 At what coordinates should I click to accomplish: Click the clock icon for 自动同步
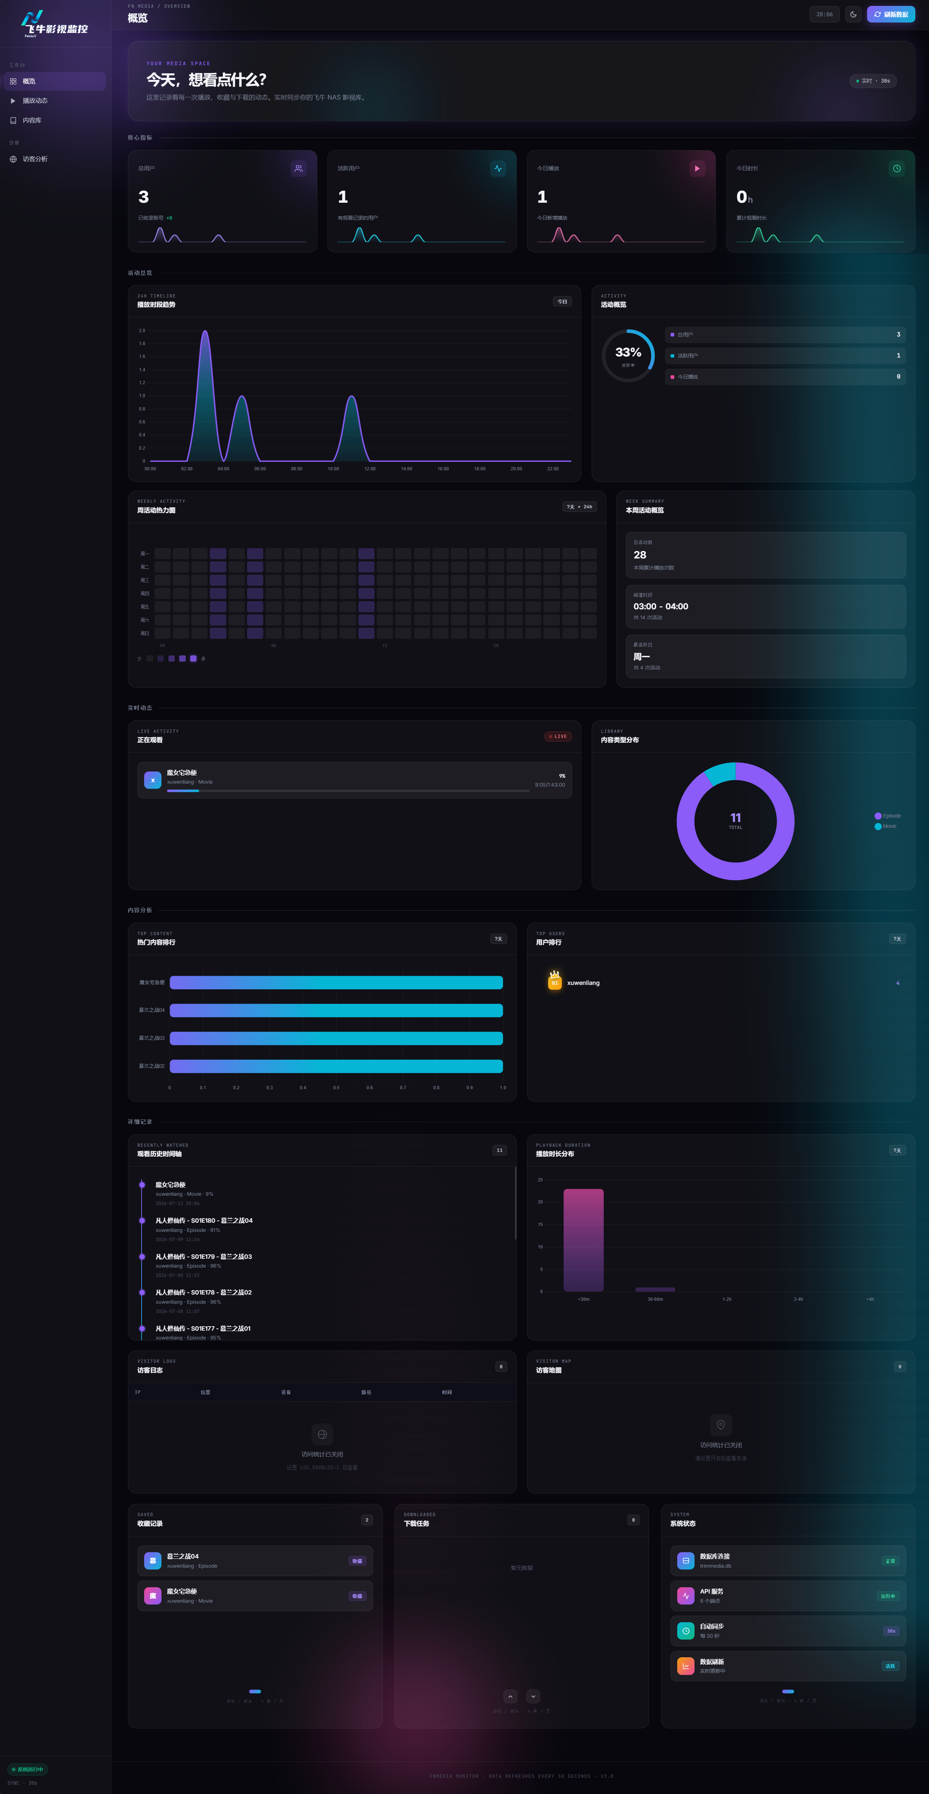click(x=686, y=1630)
